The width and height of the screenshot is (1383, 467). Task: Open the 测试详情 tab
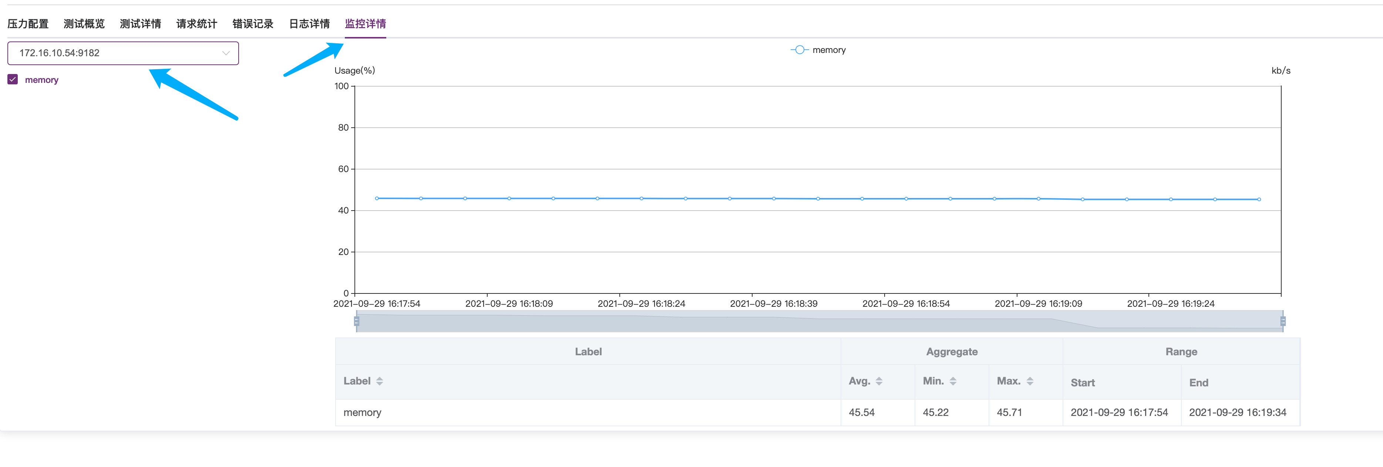(x=140, y=24)
